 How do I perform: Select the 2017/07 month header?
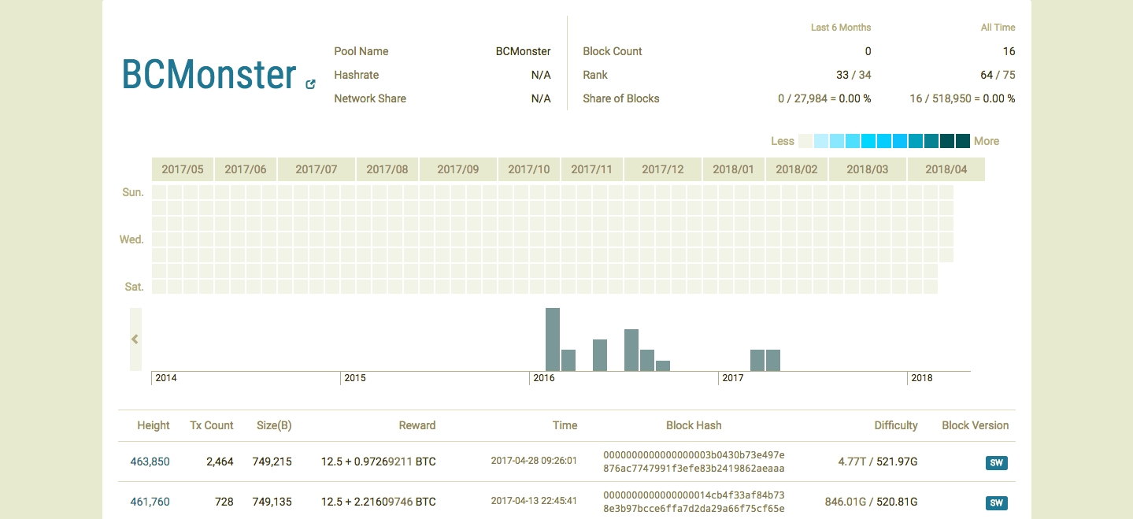tap(317, 169)
